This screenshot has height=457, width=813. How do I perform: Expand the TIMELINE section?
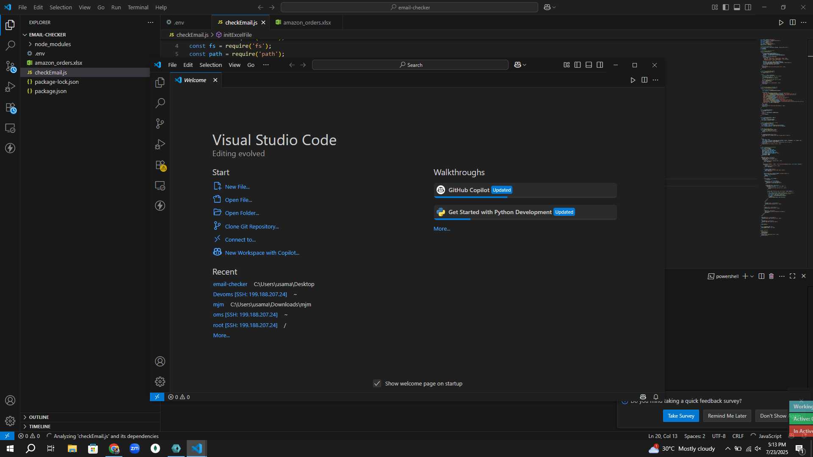point(90,427)
